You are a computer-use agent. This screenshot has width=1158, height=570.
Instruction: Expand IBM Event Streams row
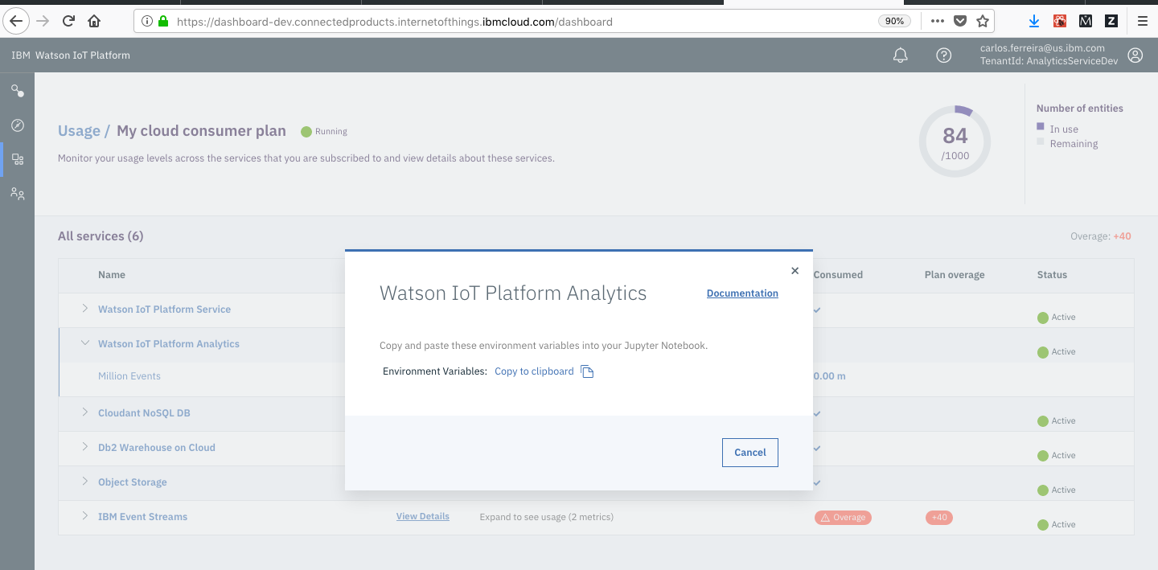click(x=84, y=516)
